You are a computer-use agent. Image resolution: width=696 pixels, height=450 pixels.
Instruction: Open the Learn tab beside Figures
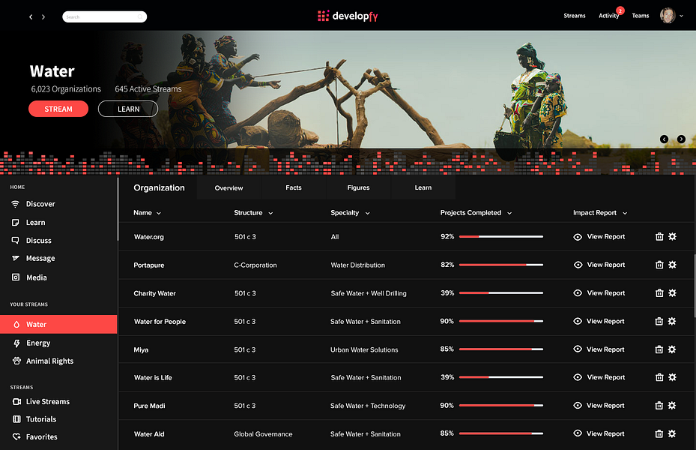[423, 188]
